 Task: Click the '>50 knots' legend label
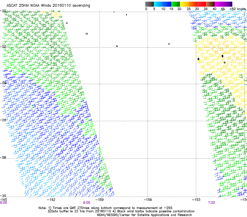click(237, 9)
